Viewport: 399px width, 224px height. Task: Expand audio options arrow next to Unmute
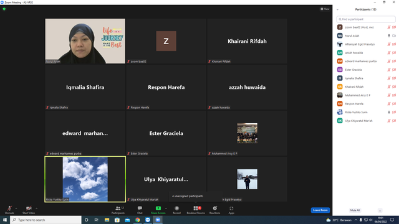click(16, 208)
